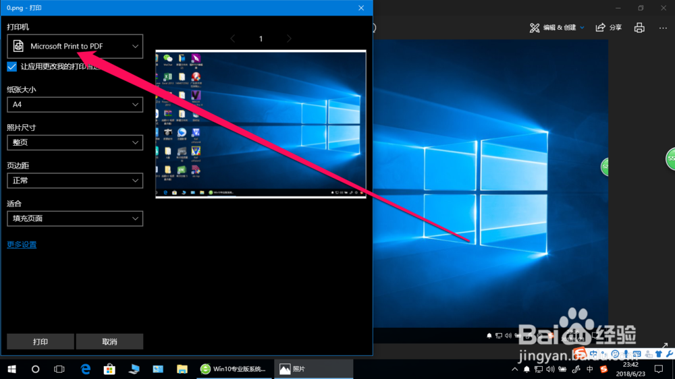Image resolution: width=675 pixels, height=379 pixels.
Task: Open the 更多设置 more settings link
Action: pyautogui.click(x=22, y=245)
